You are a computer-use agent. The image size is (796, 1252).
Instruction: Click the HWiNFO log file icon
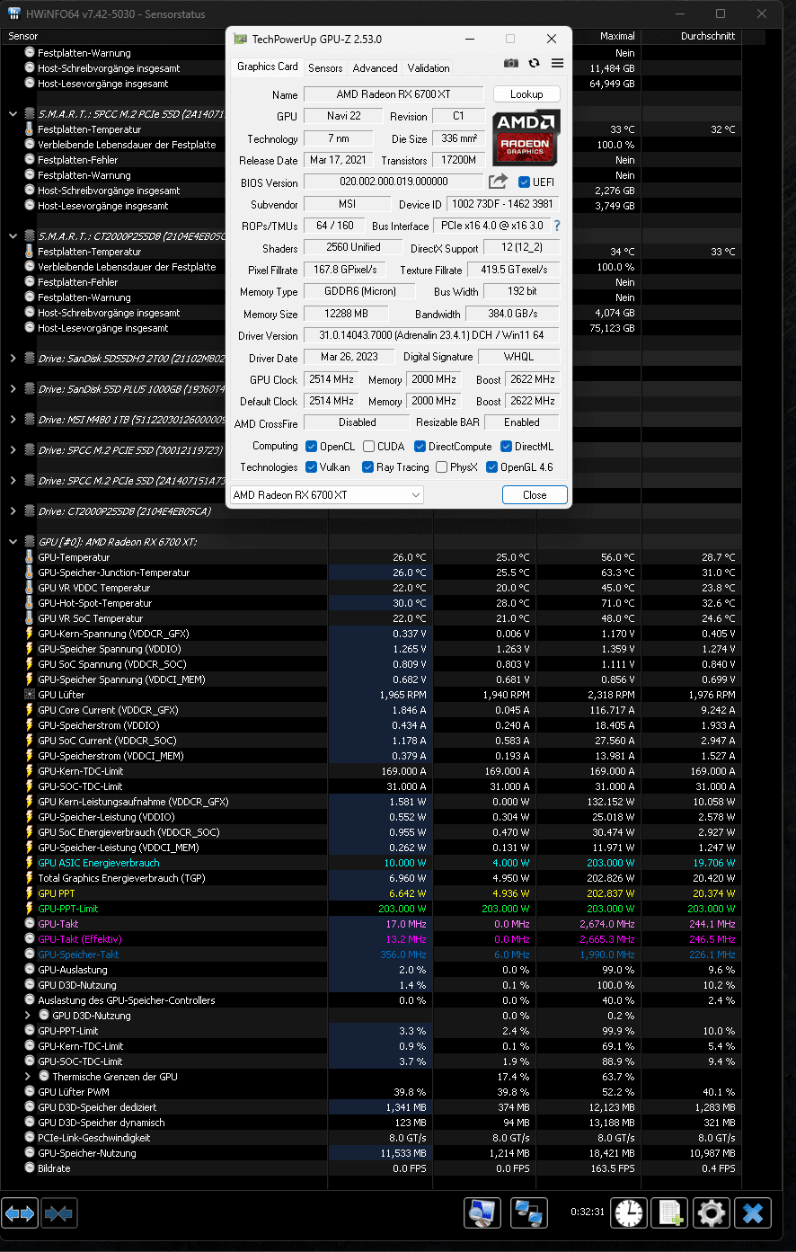pyautogui.click(x=669, y=1213)
